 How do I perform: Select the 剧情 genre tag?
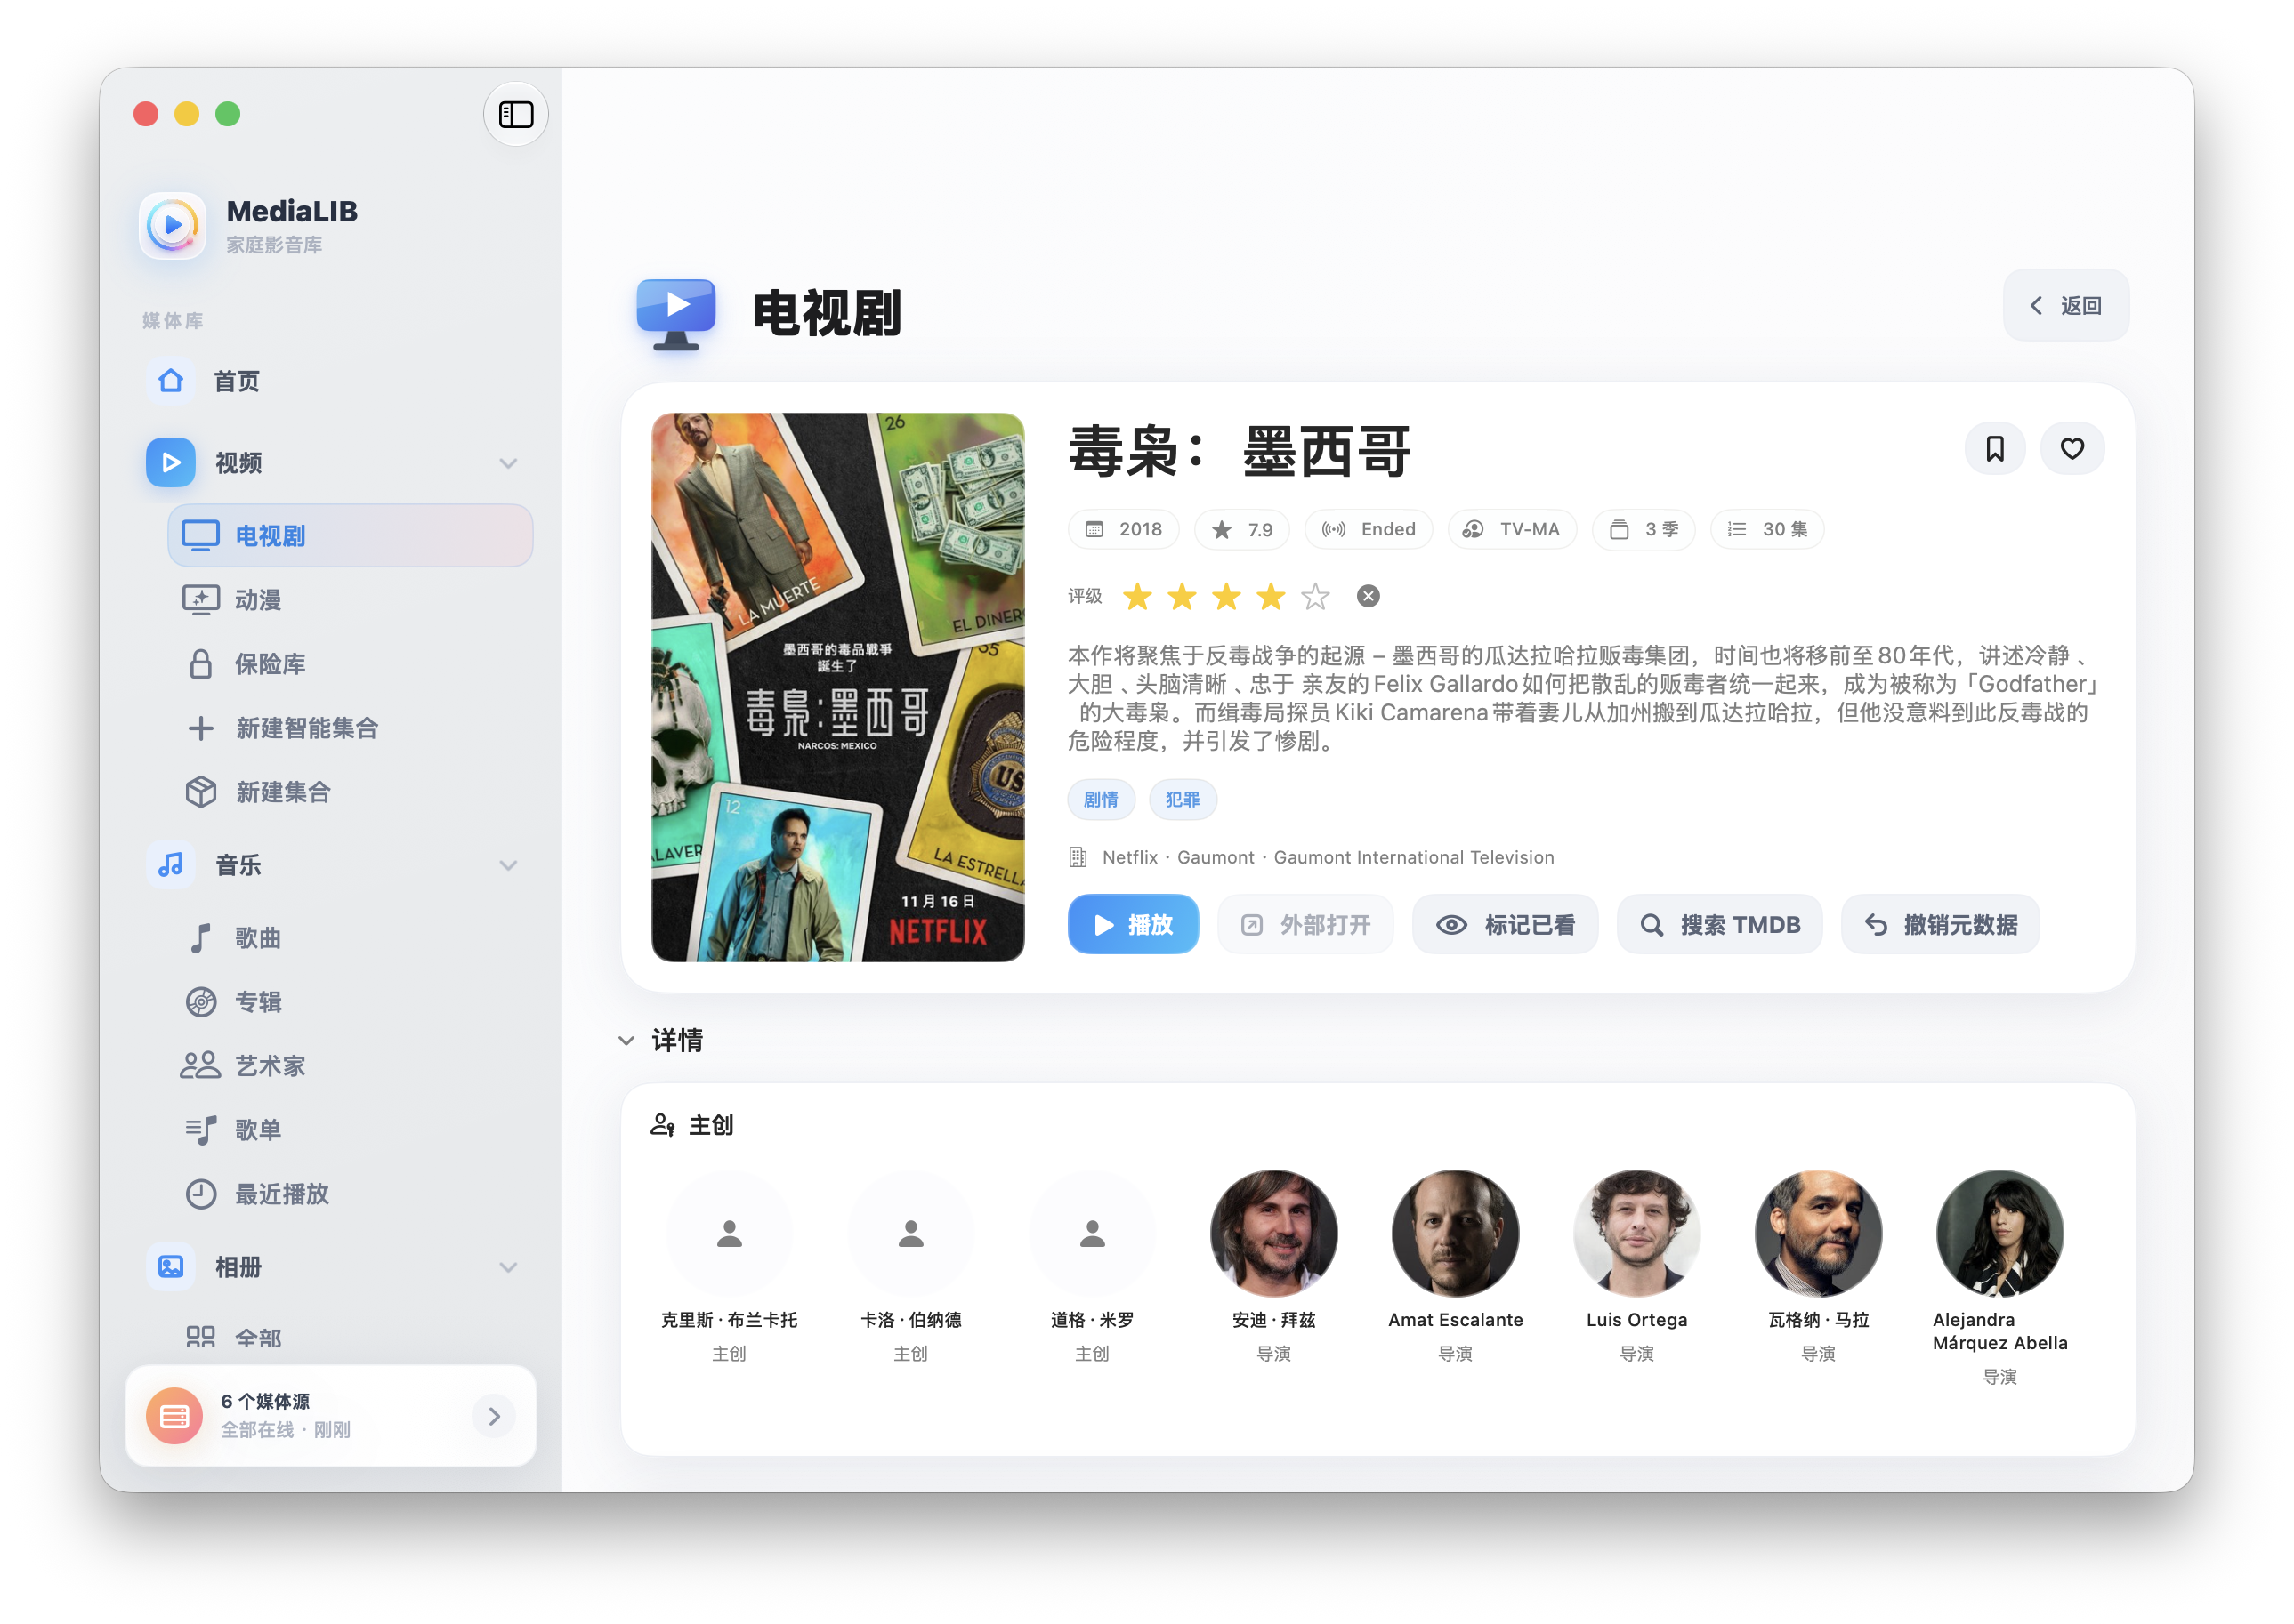[x=1102, y=800]
